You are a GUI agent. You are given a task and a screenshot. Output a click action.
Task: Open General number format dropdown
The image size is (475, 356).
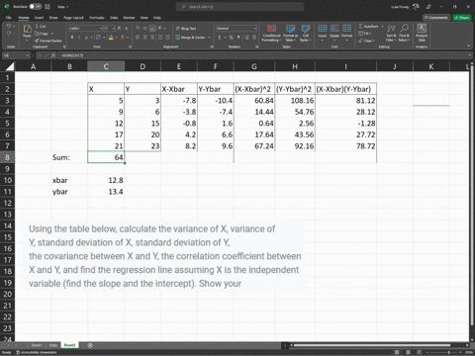coord(255,29)
